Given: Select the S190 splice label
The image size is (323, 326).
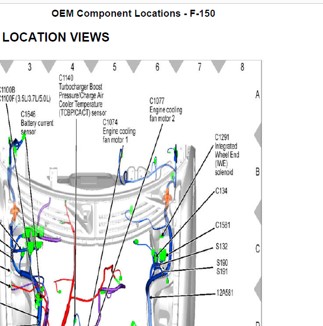Looking at the screenshot, I should point(222,263).
